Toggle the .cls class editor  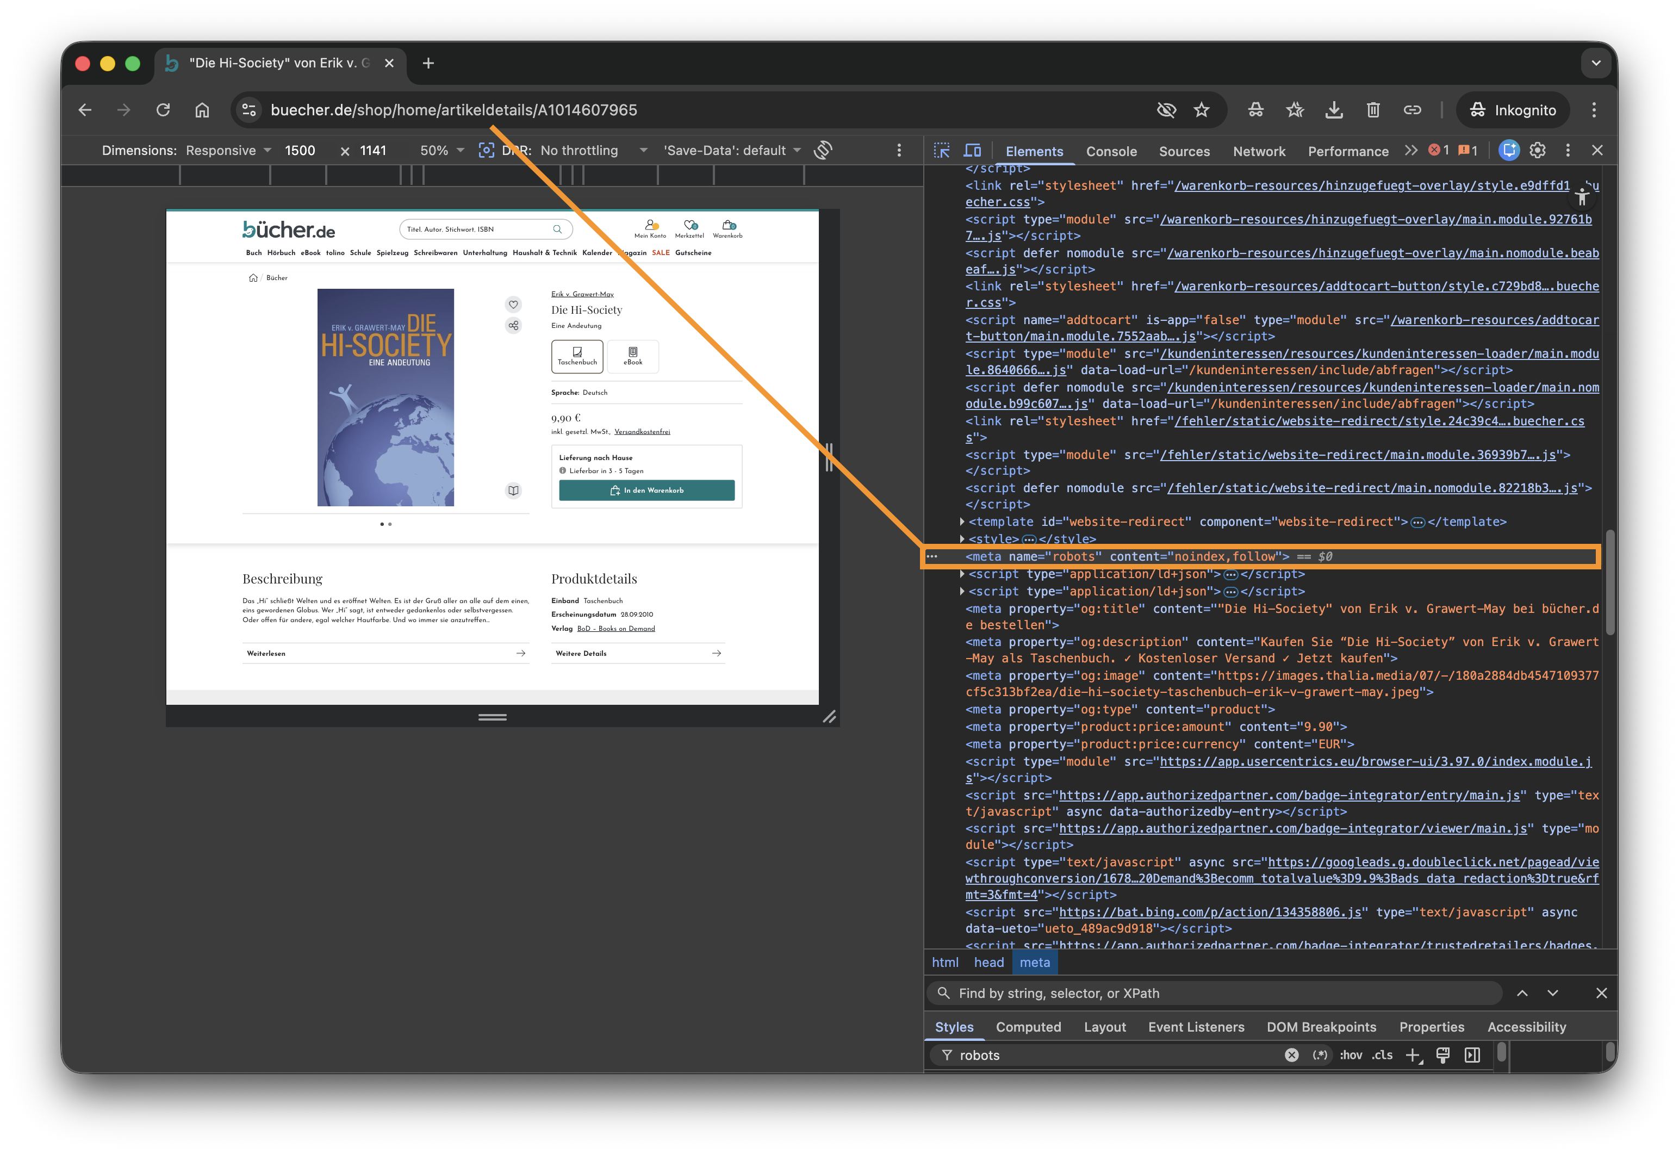[1382, 1055]
